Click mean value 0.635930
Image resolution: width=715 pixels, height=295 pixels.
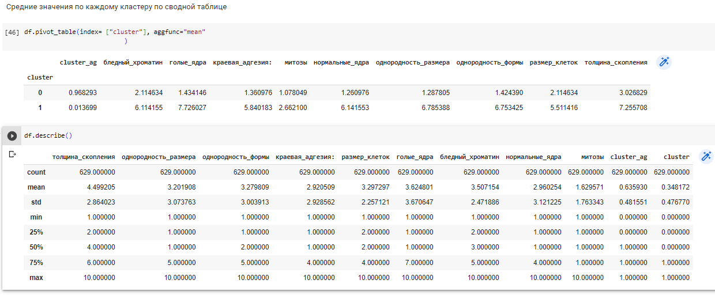(x=632, y=187)
